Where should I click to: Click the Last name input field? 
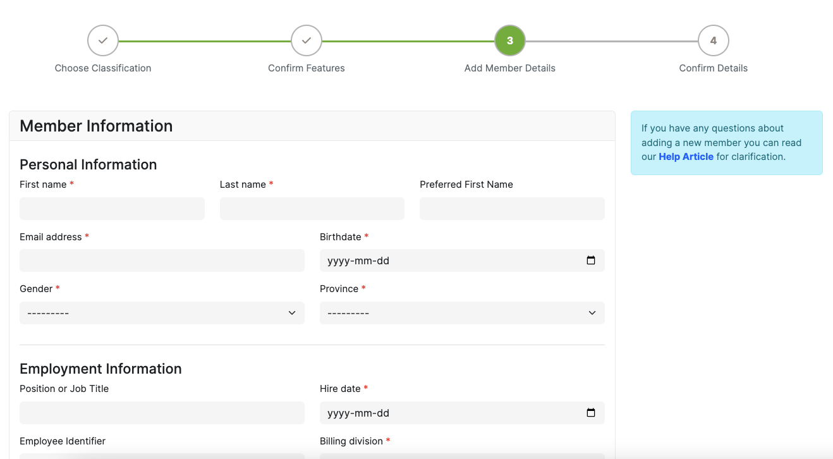coord(312,209)
